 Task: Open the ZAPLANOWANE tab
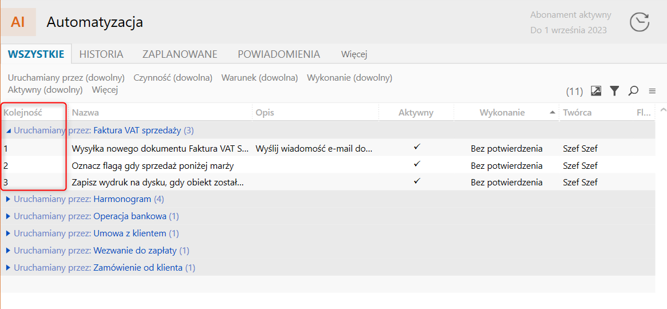coord(180,54)
